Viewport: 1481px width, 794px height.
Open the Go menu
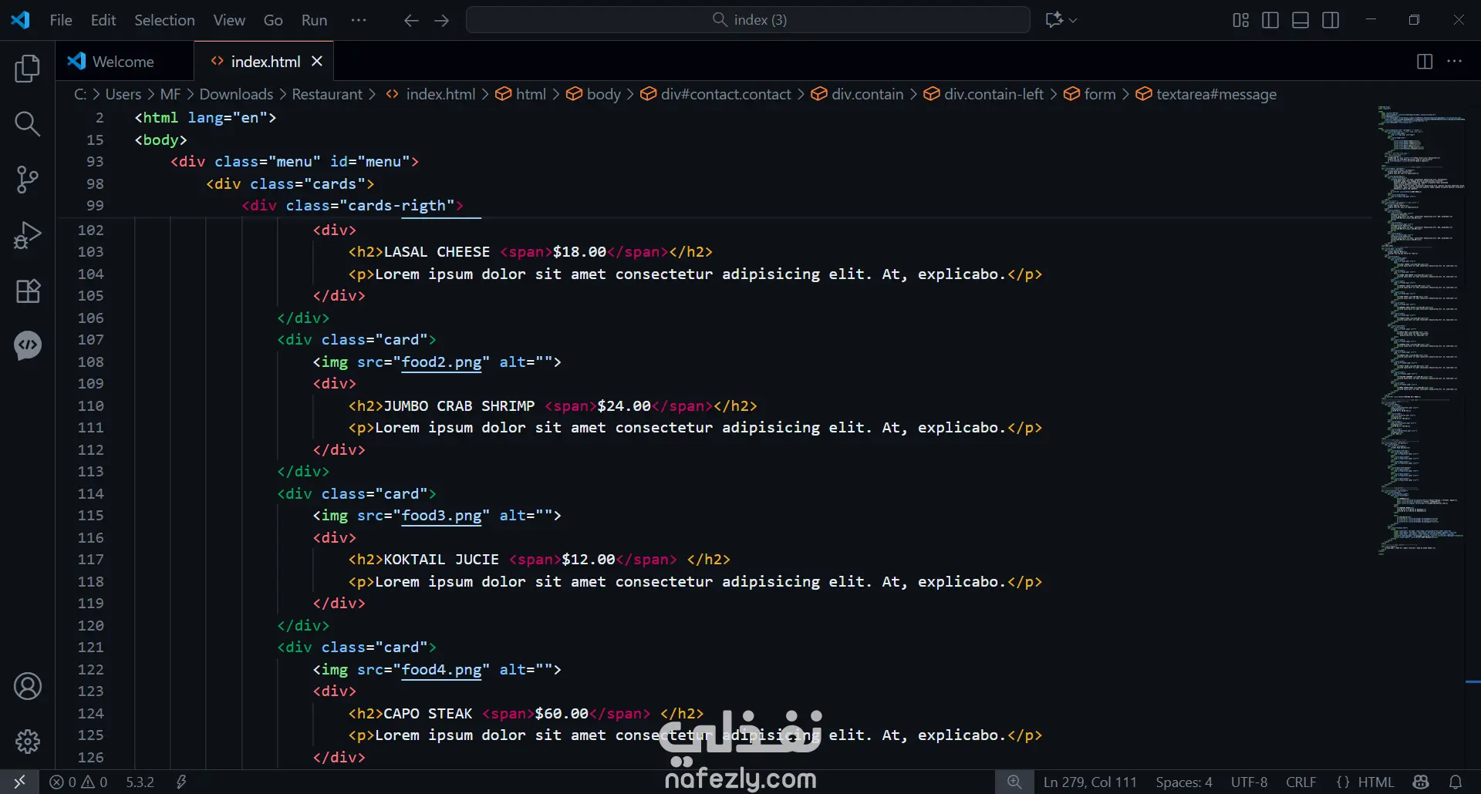click(x=273, y=20)
